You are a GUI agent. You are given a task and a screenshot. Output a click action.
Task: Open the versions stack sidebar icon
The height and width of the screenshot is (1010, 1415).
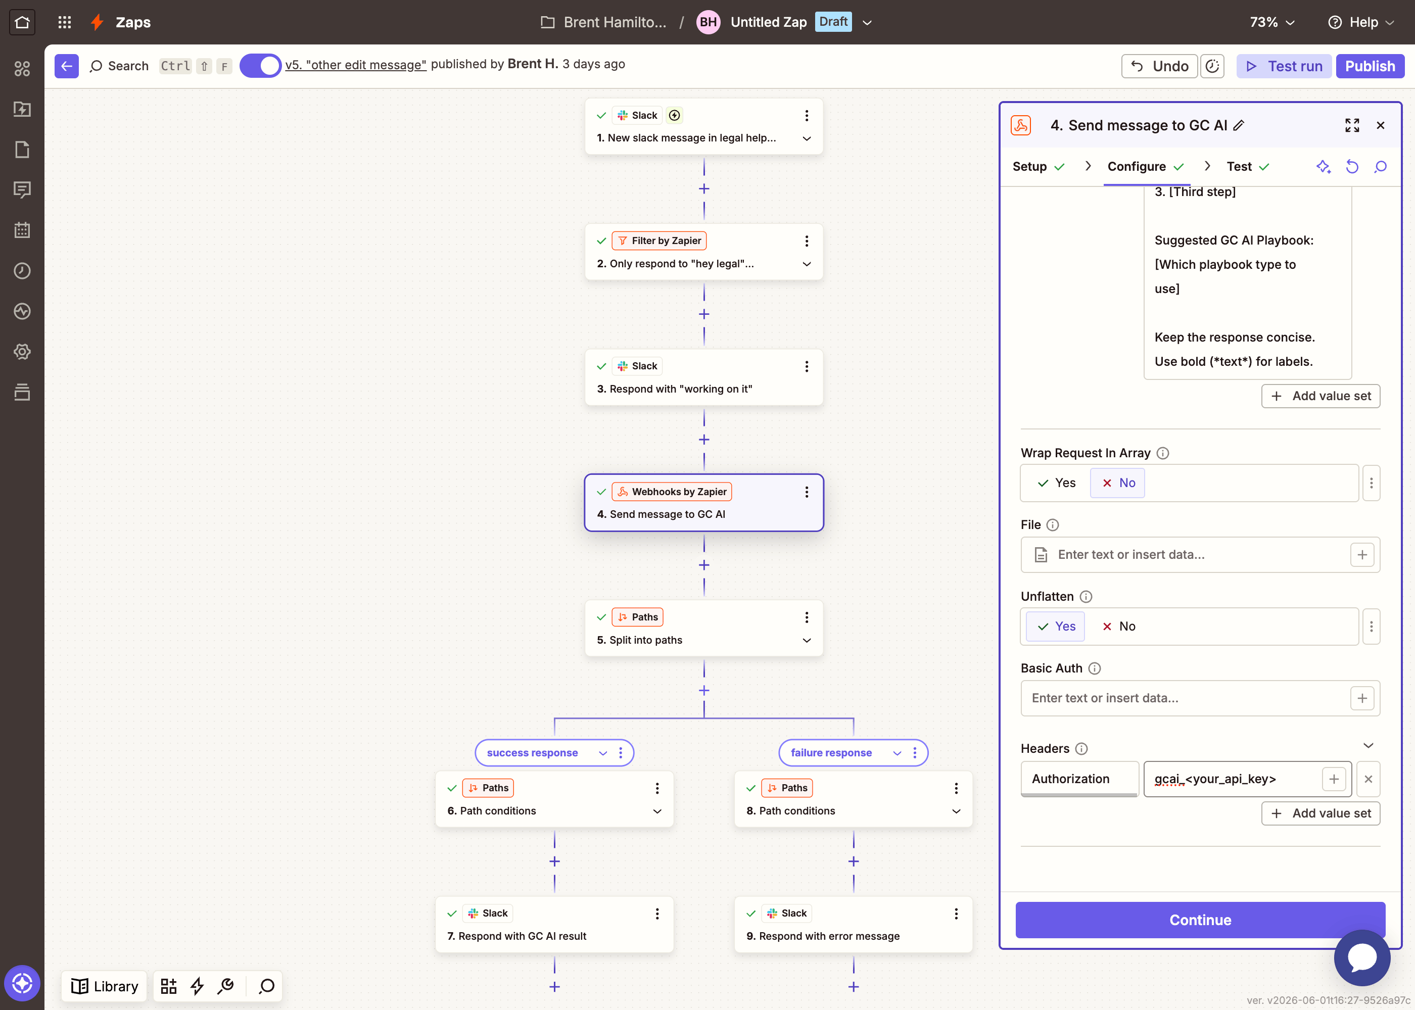22,392
